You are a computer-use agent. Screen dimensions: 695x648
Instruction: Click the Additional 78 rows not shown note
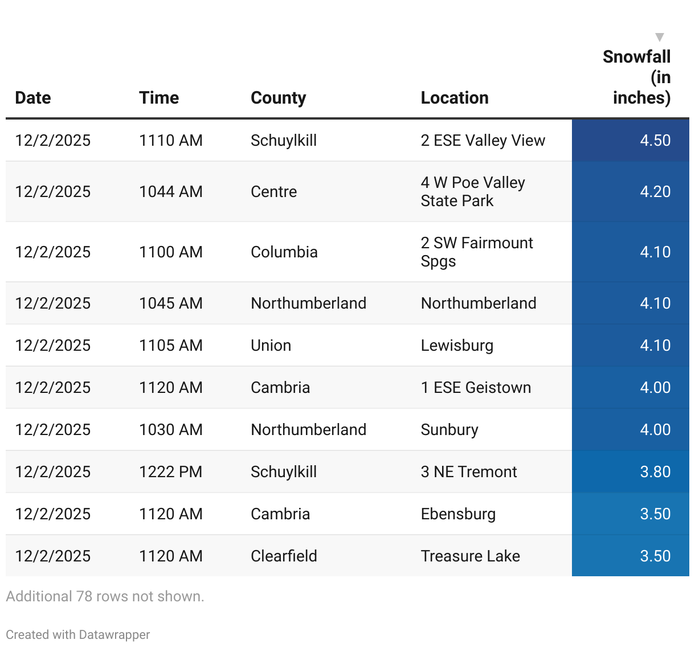105,596
